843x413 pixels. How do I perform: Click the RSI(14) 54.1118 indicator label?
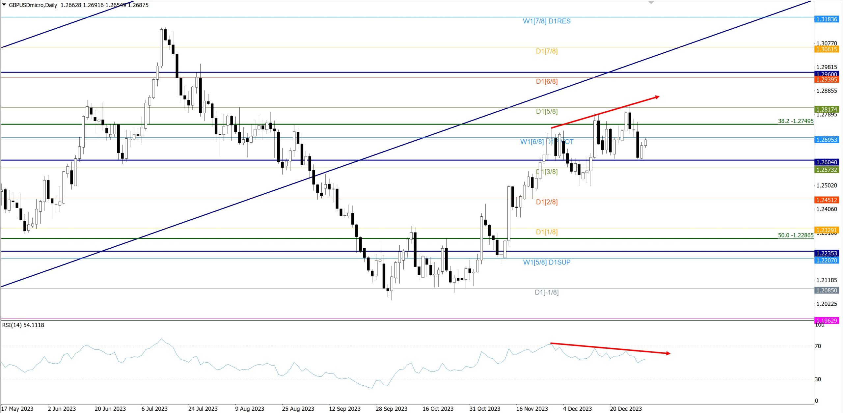click(23, 325)
